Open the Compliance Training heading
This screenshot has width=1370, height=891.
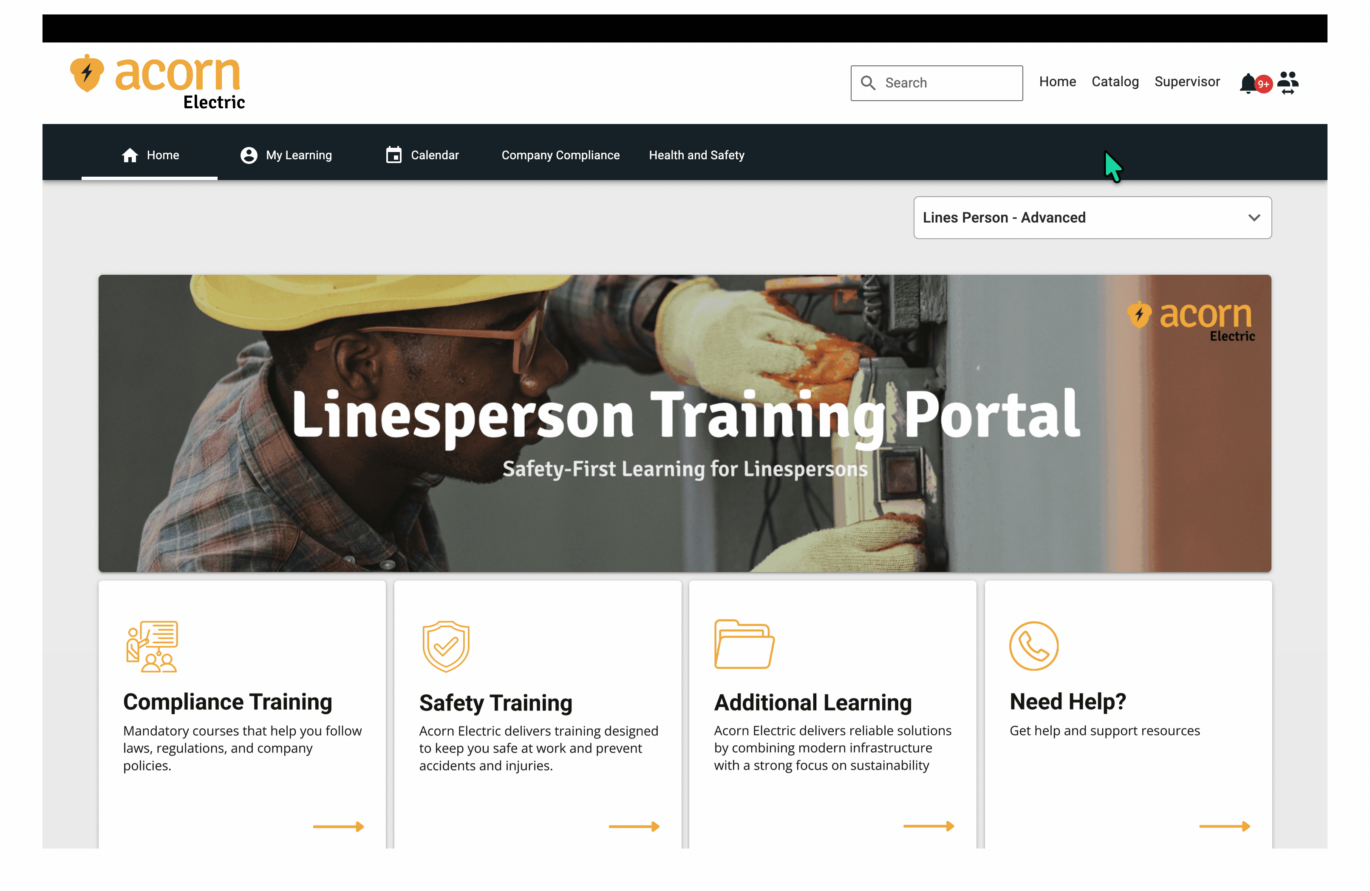(227, 702)
